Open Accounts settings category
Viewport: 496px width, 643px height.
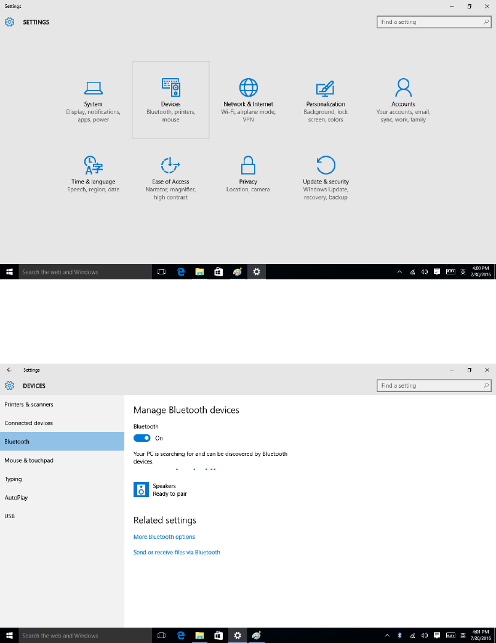click(x=403, y=100)
